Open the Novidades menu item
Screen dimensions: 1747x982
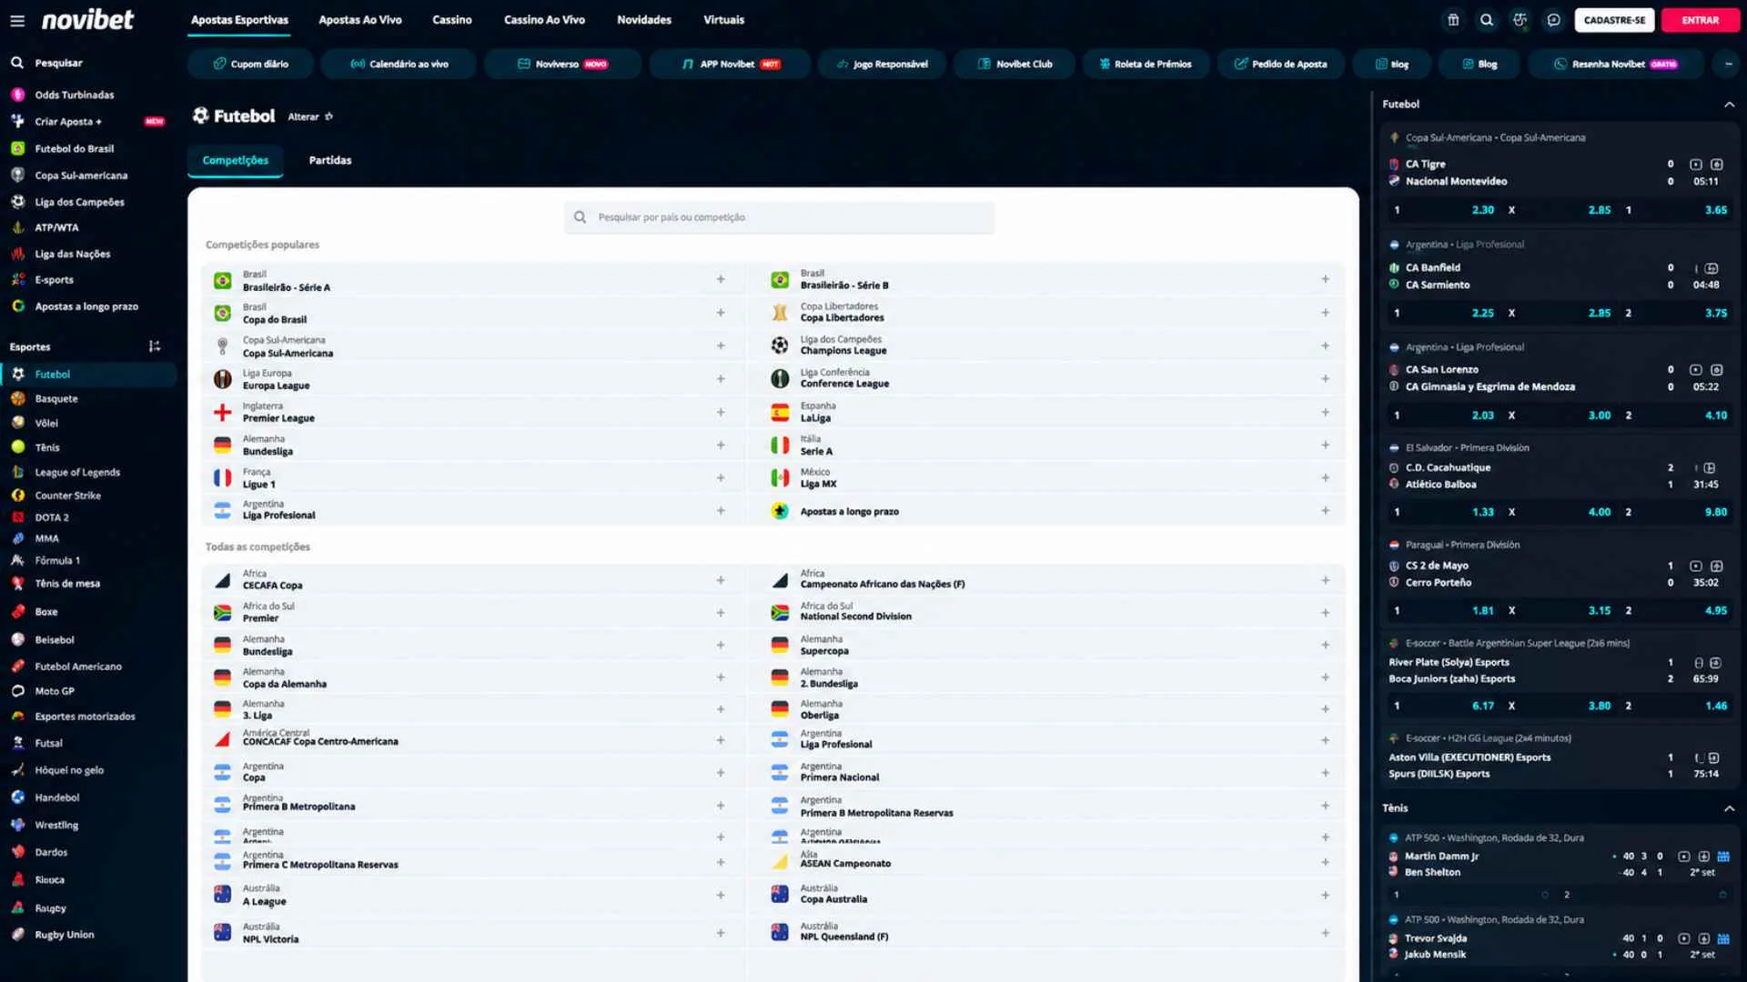(x=644, y=20)
